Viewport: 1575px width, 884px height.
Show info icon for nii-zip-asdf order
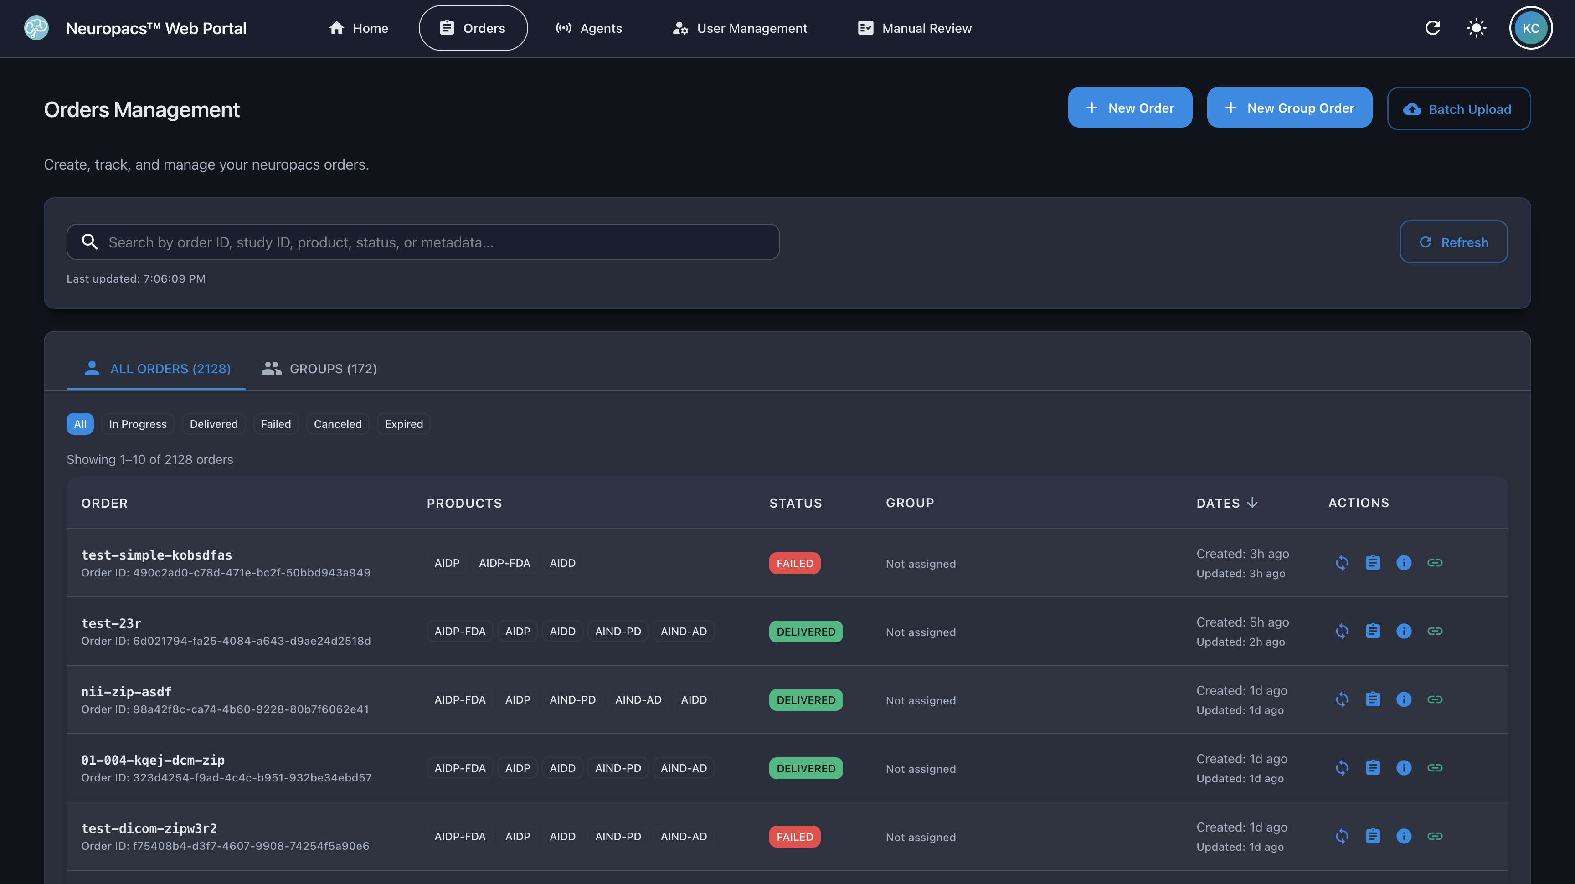click(1404, 699)
